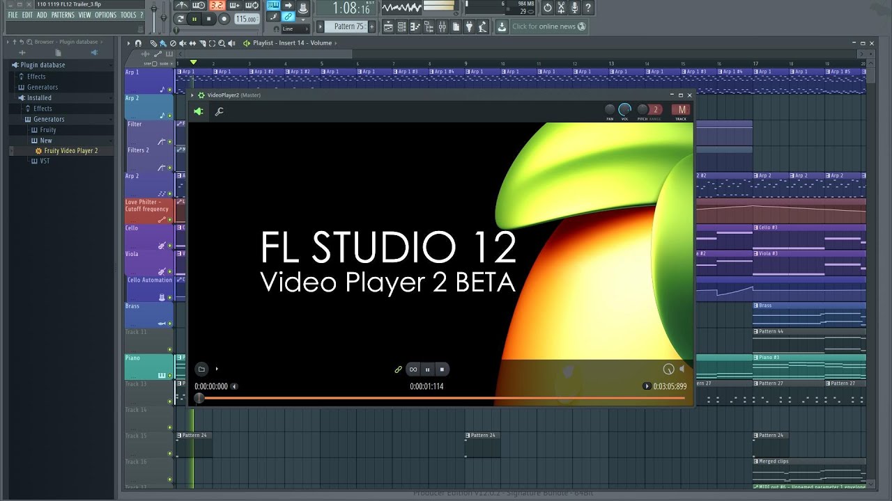Open the EDIT menu
Image resolution: width=892 pixels, height=501 pixels.
coord(27,15)
